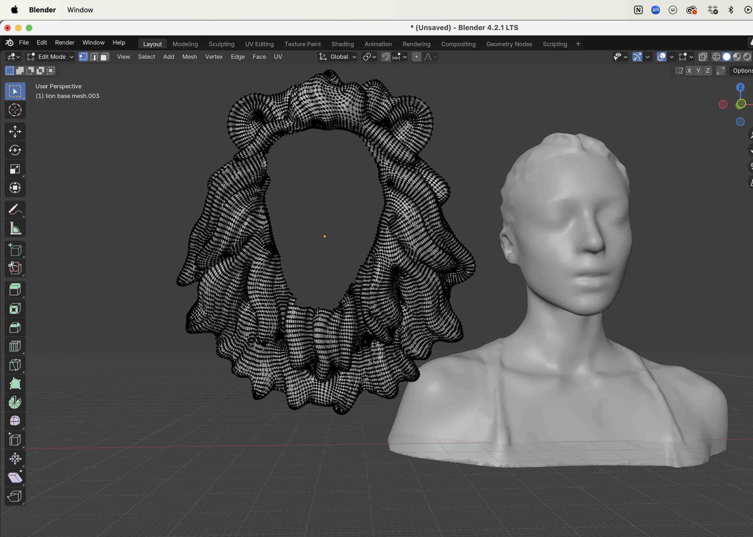
Task: Activate the Poly Build tool
Action: [15, 384]
